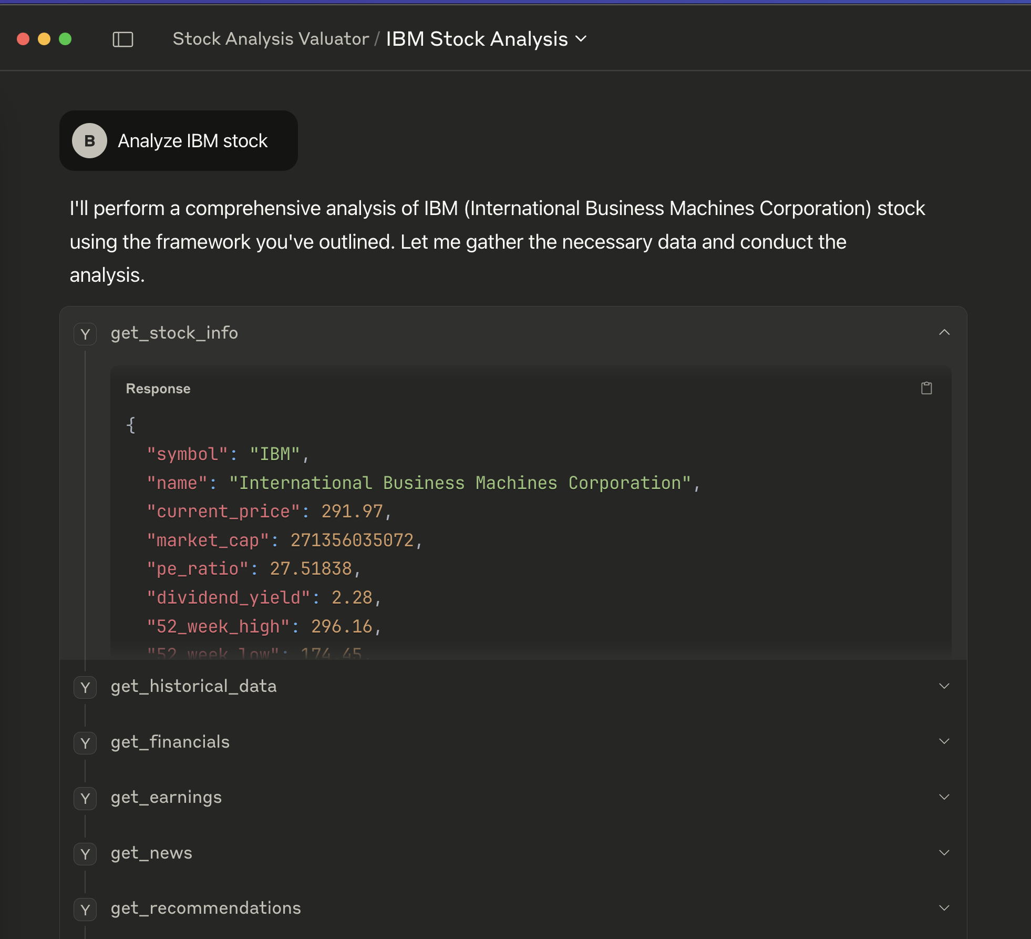1031x939 pixels.
Task: Expand the get_recommendations tool result
Action: (x=944, y=908)
